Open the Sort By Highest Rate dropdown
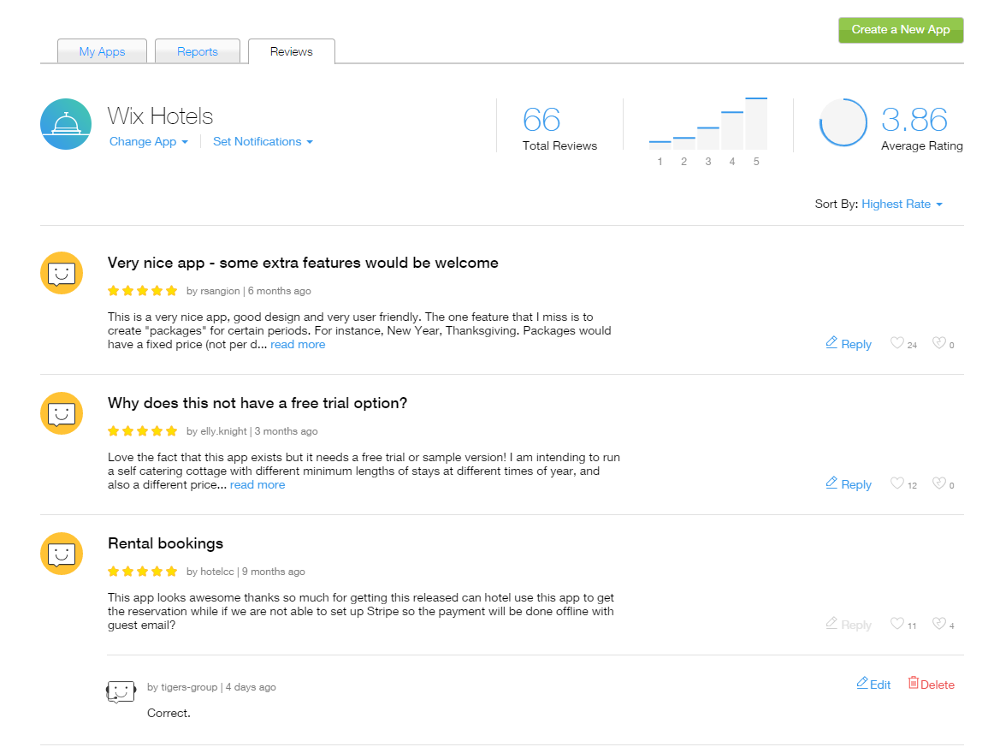The height and width of the screenshot is (747, 994). coord(902,205)
